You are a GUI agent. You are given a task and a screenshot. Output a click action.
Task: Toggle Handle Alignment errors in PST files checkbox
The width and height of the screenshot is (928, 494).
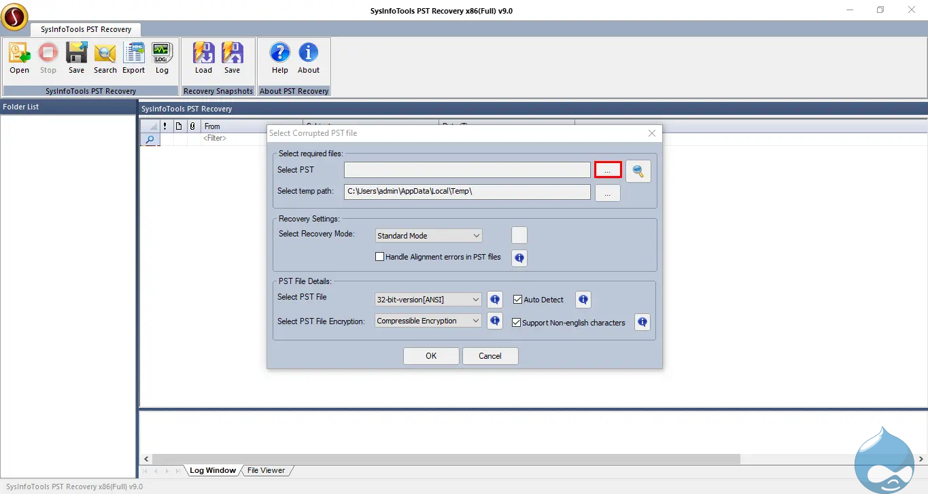(x=380, y=257)
